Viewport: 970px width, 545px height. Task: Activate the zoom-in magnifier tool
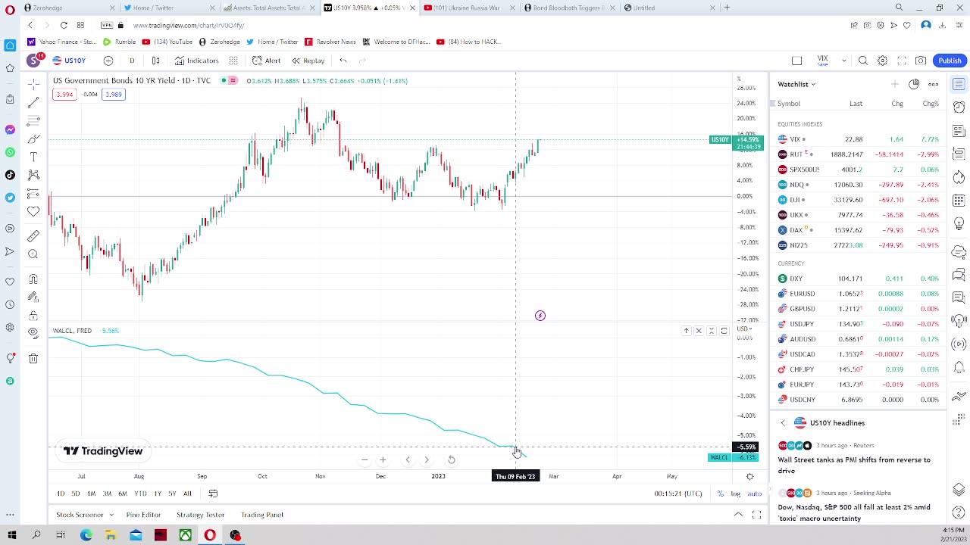click(x=33, y=254)
